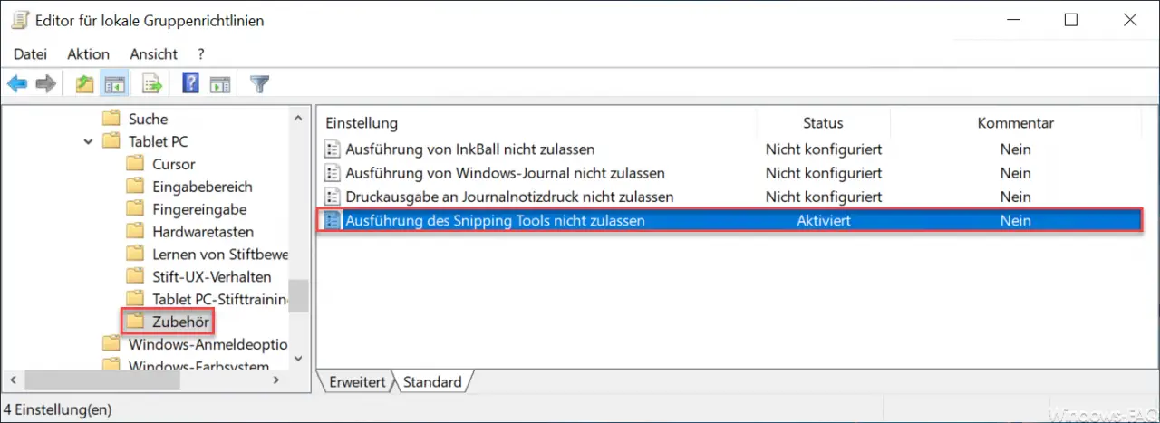Click the Back arrow toolbar icon

tap(16, 84)
